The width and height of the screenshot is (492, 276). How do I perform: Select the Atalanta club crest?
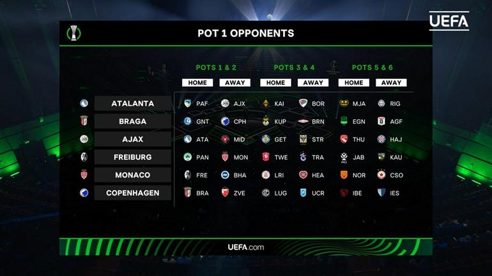click(x=84, y=103)
